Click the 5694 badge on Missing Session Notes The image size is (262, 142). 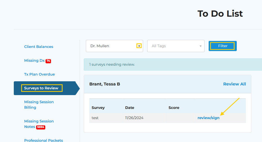coord(41,127)
